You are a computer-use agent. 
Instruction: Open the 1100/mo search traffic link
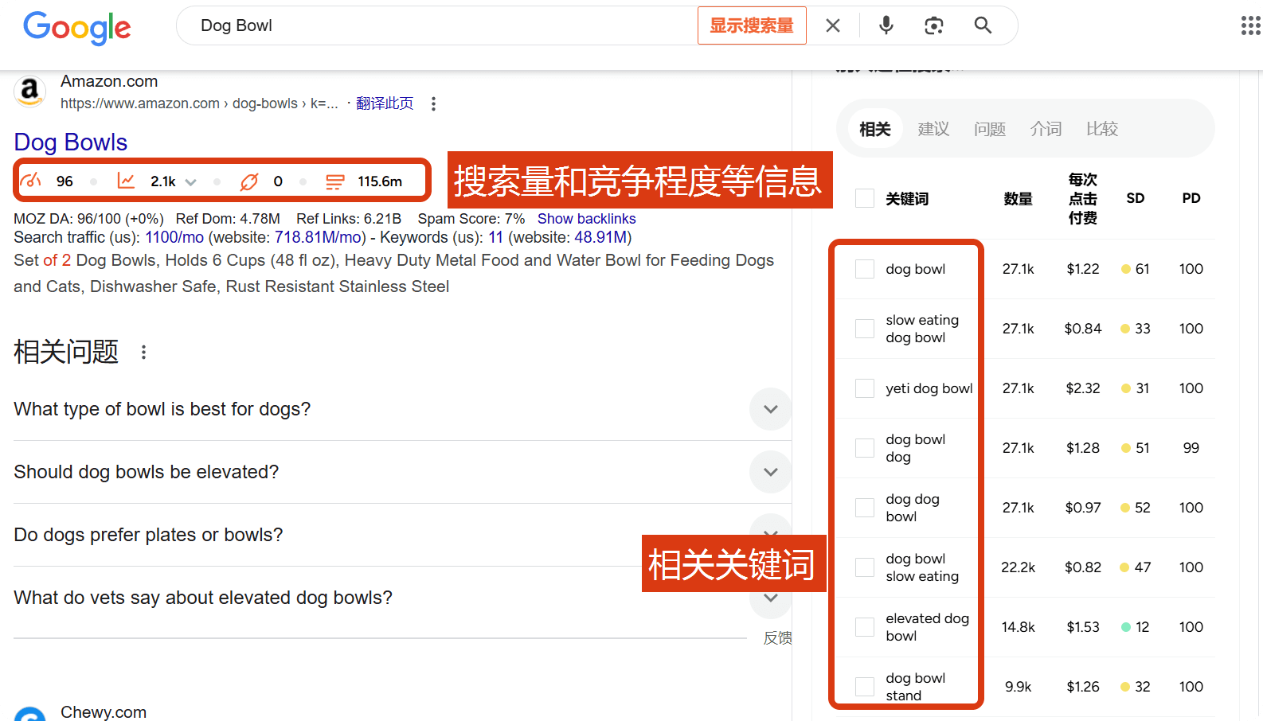[x=174, y=237]
